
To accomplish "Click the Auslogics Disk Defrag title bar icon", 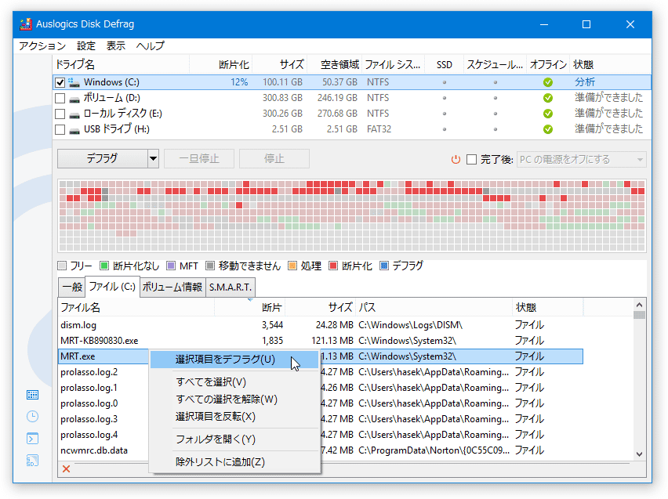I will pyautogui.click(x=26, y=24).
